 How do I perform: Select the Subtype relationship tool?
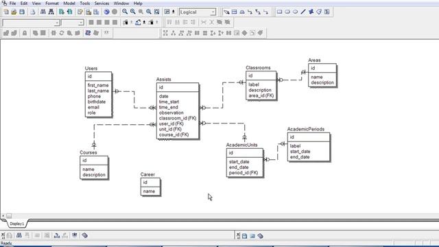point(242,12)
